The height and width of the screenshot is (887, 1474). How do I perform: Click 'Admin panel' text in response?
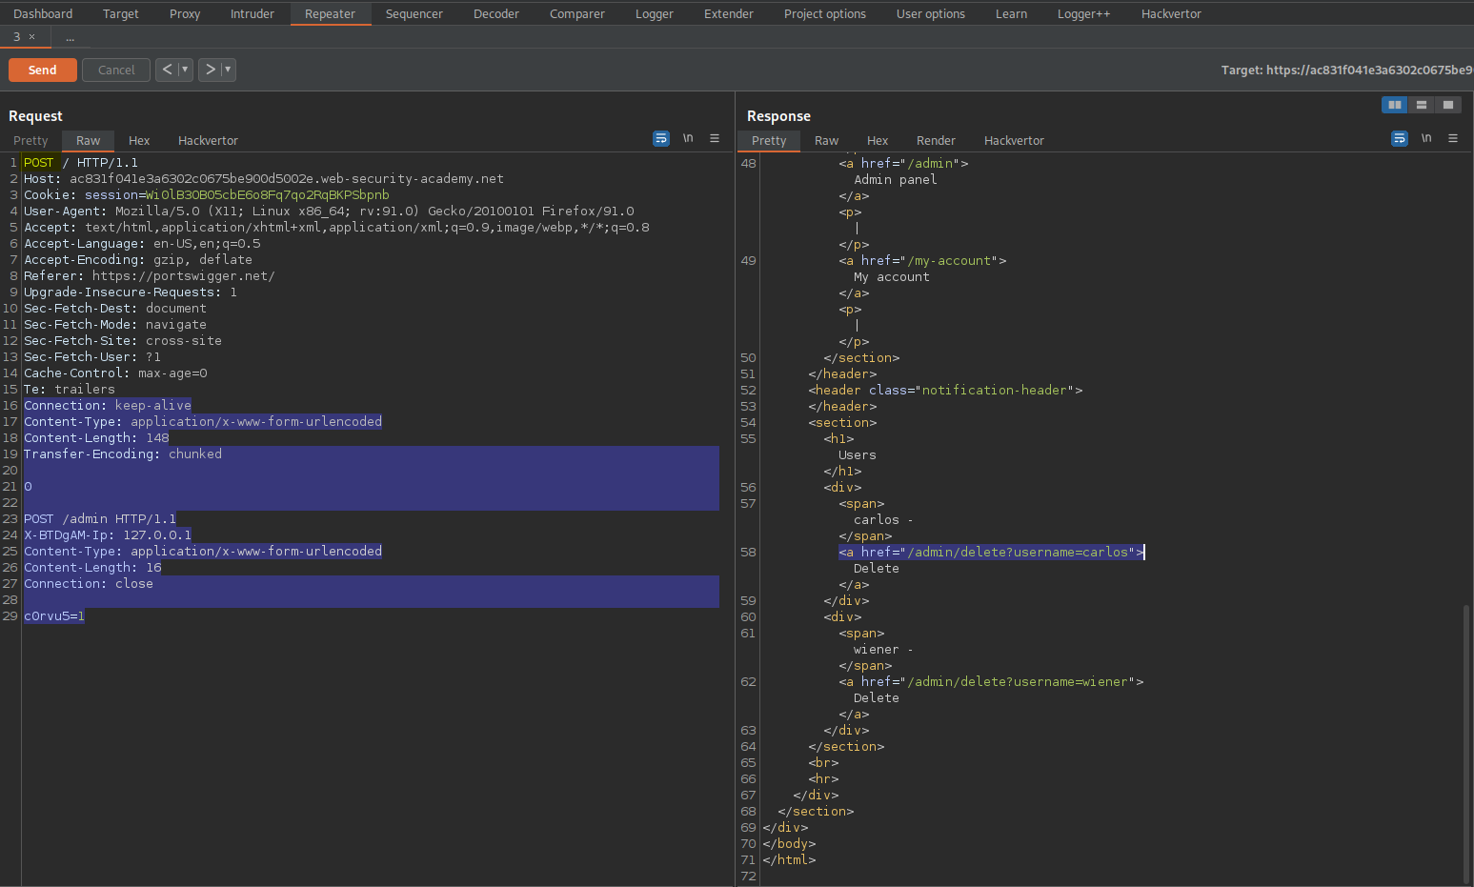(x=896, y=179)
